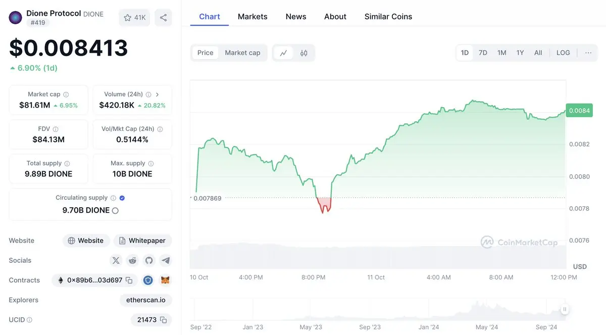Click the 0.5144% Vol/Mkt Cap value
Image resolution: width=606 pixels, height=335 pixels.
point(132,139)
